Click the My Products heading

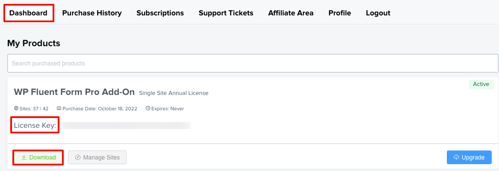34,43
